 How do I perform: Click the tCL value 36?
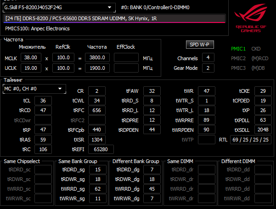coord(43,101)
